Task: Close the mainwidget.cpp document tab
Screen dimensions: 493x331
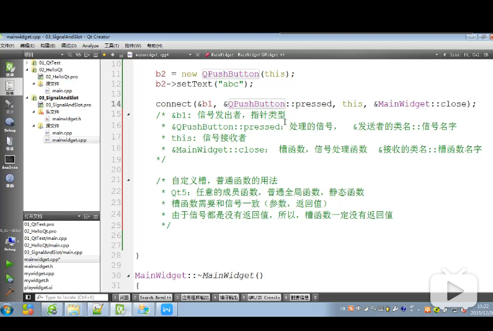Action: tap(197, 55)
